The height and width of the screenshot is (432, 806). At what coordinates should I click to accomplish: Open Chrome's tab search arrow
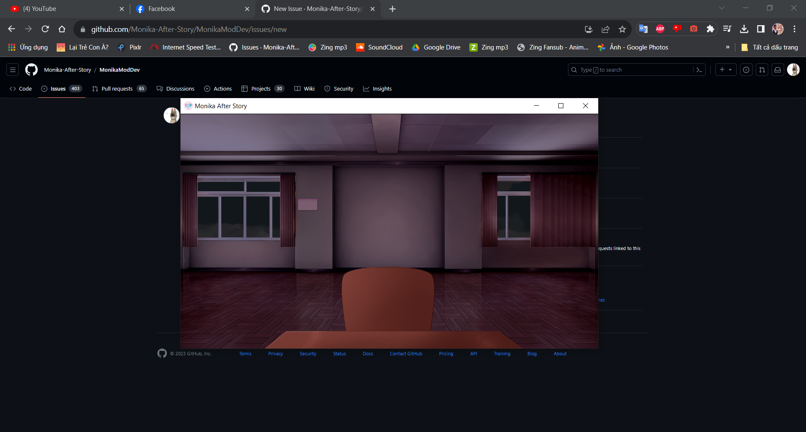(722, 8)
